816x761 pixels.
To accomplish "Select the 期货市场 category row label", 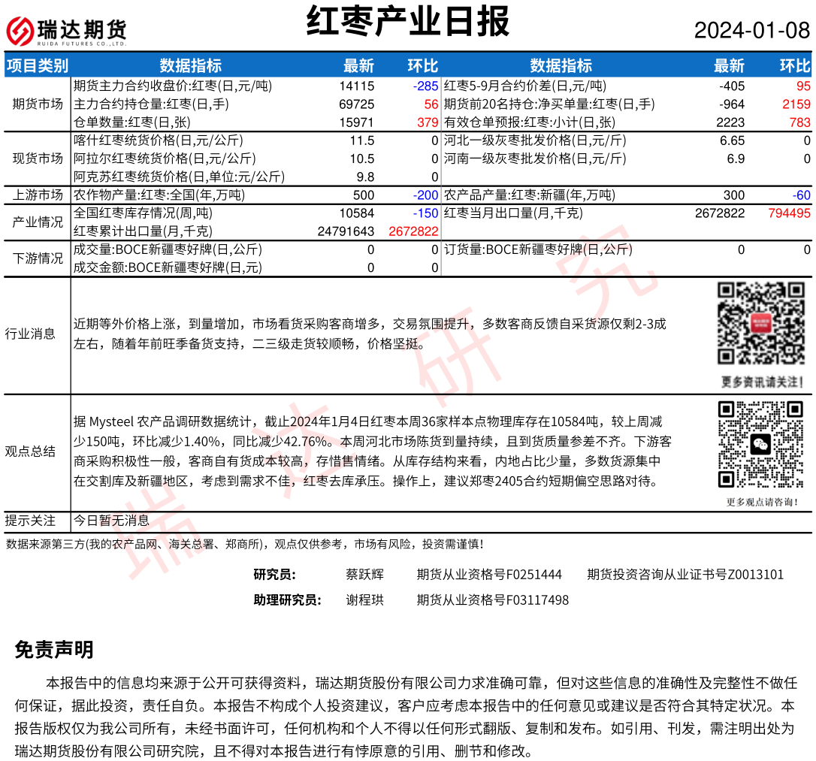I will click(x=37, y=104).
